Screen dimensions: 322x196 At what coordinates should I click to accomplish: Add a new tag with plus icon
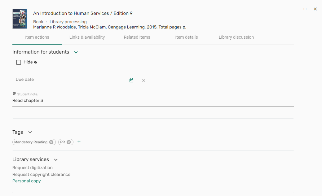pyautogui.click(x=79, y=142)
